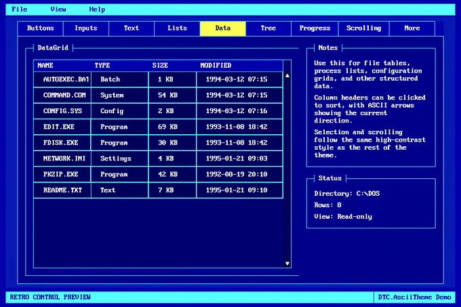Click the 1992-08-19 20:10 modified cell
The height and width of the screenshot is (307, 461).
(x=239, y=174)
